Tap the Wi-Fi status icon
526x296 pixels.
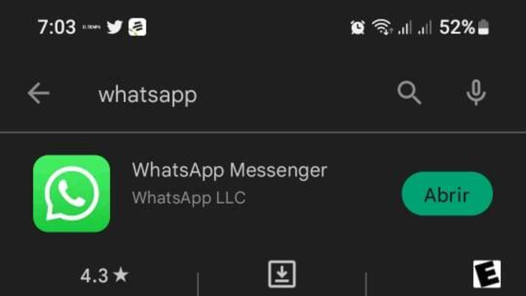382,28
